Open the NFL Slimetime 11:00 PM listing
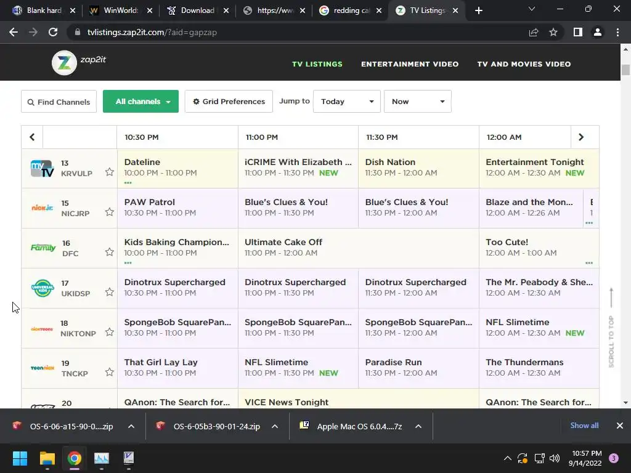 click(298, 368)
